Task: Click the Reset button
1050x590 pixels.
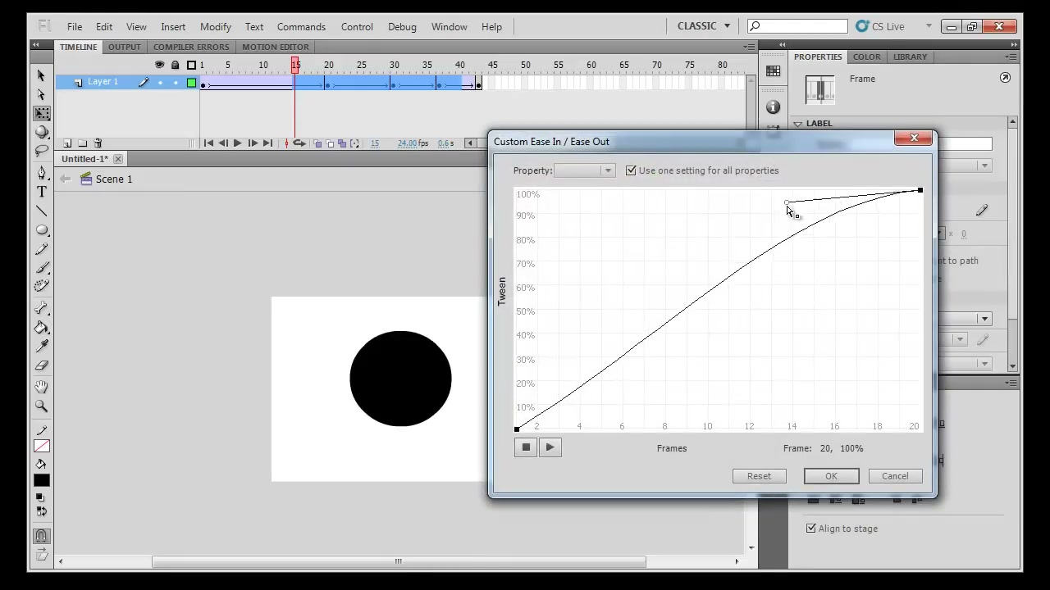Action: coord(759,476)
